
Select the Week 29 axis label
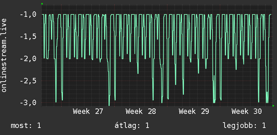(x=194, y=111)
